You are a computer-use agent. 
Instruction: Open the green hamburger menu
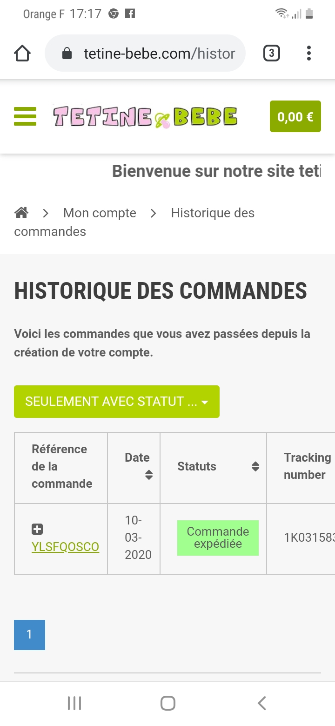25,116
